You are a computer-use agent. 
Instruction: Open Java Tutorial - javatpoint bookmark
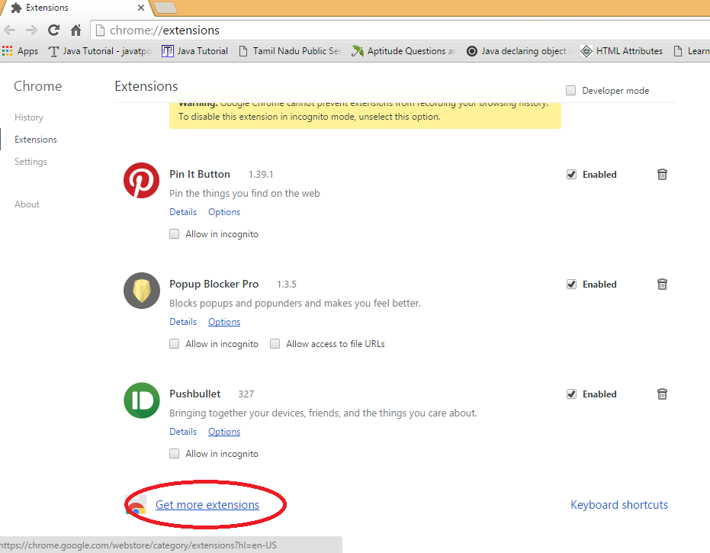coord(100,51)
